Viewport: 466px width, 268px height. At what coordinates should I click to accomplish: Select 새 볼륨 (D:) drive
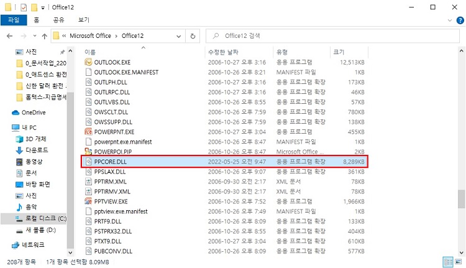(40, 229)
